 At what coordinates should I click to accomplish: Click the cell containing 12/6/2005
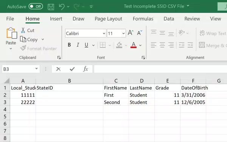click(x=193, y=102)
